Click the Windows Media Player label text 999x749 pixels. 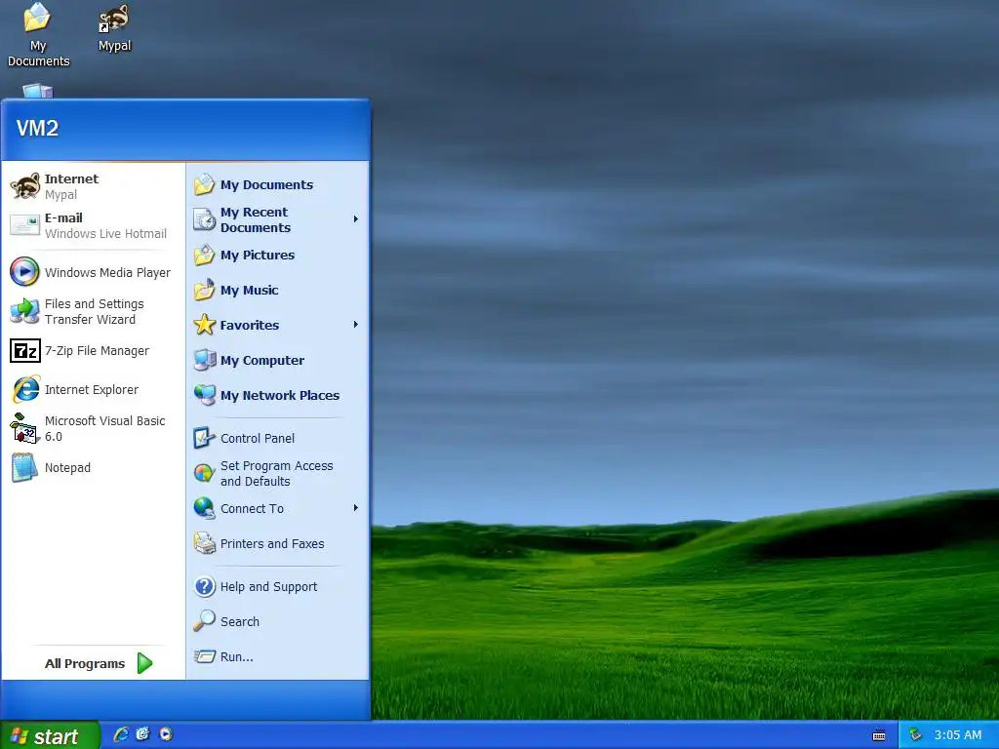click(107, 273)
